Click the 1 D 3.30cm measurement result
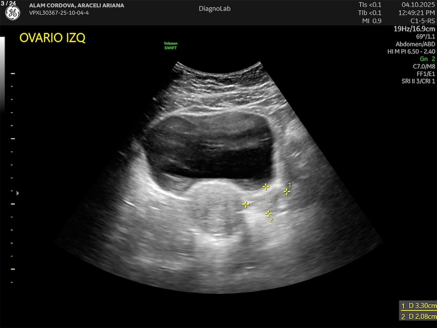Image resolution: width=437 pixels, height=328 pixels. [x=419, y=306]
